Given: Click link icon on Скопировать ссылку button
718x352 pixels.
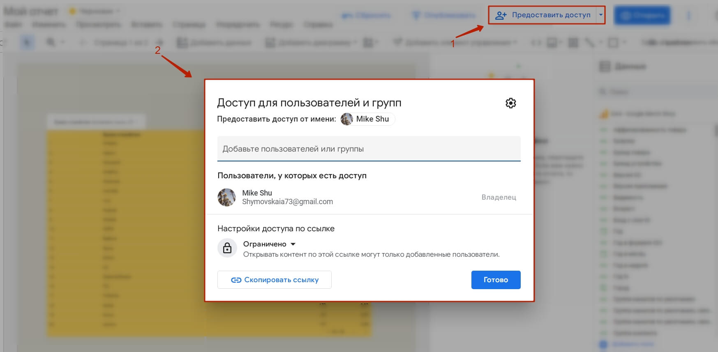Looking at the screenshot, I should tap(236, 280).
